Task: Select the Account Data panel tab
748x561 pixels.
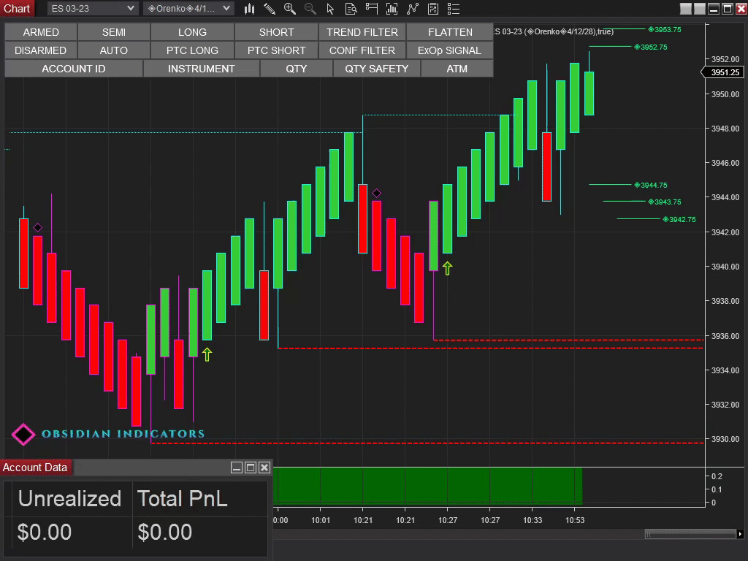Action: click(x=35, y=467)
